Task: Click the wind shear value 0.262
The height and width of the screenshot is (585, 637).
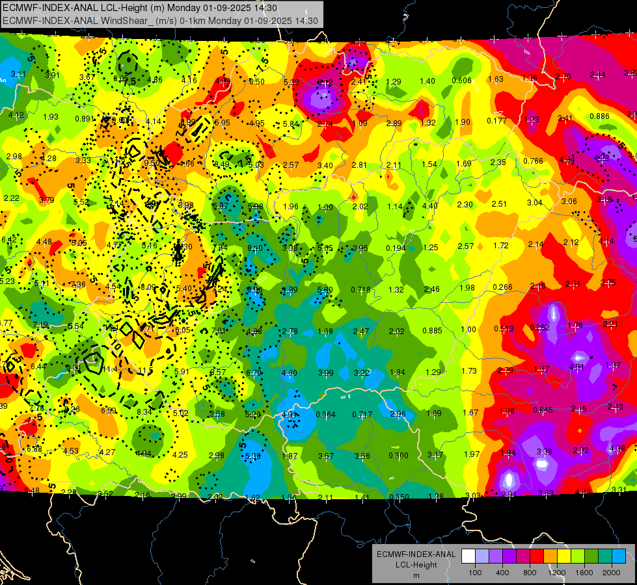Action: (x=539, y=327)
